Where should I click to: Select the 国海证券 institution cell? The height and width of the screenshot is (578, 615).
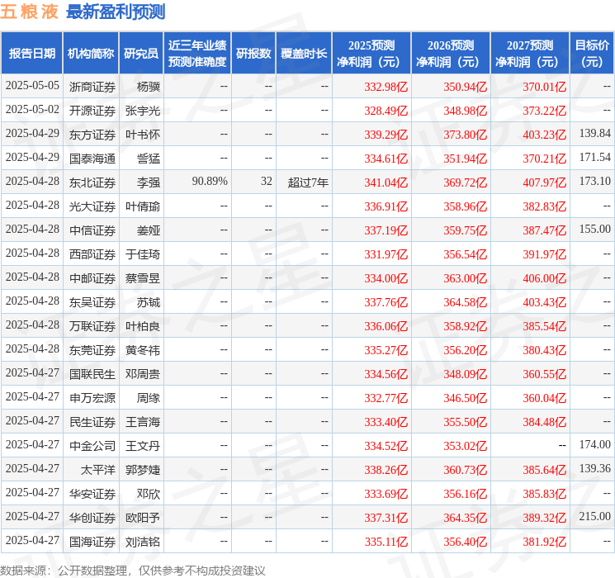tap(92, 541)
